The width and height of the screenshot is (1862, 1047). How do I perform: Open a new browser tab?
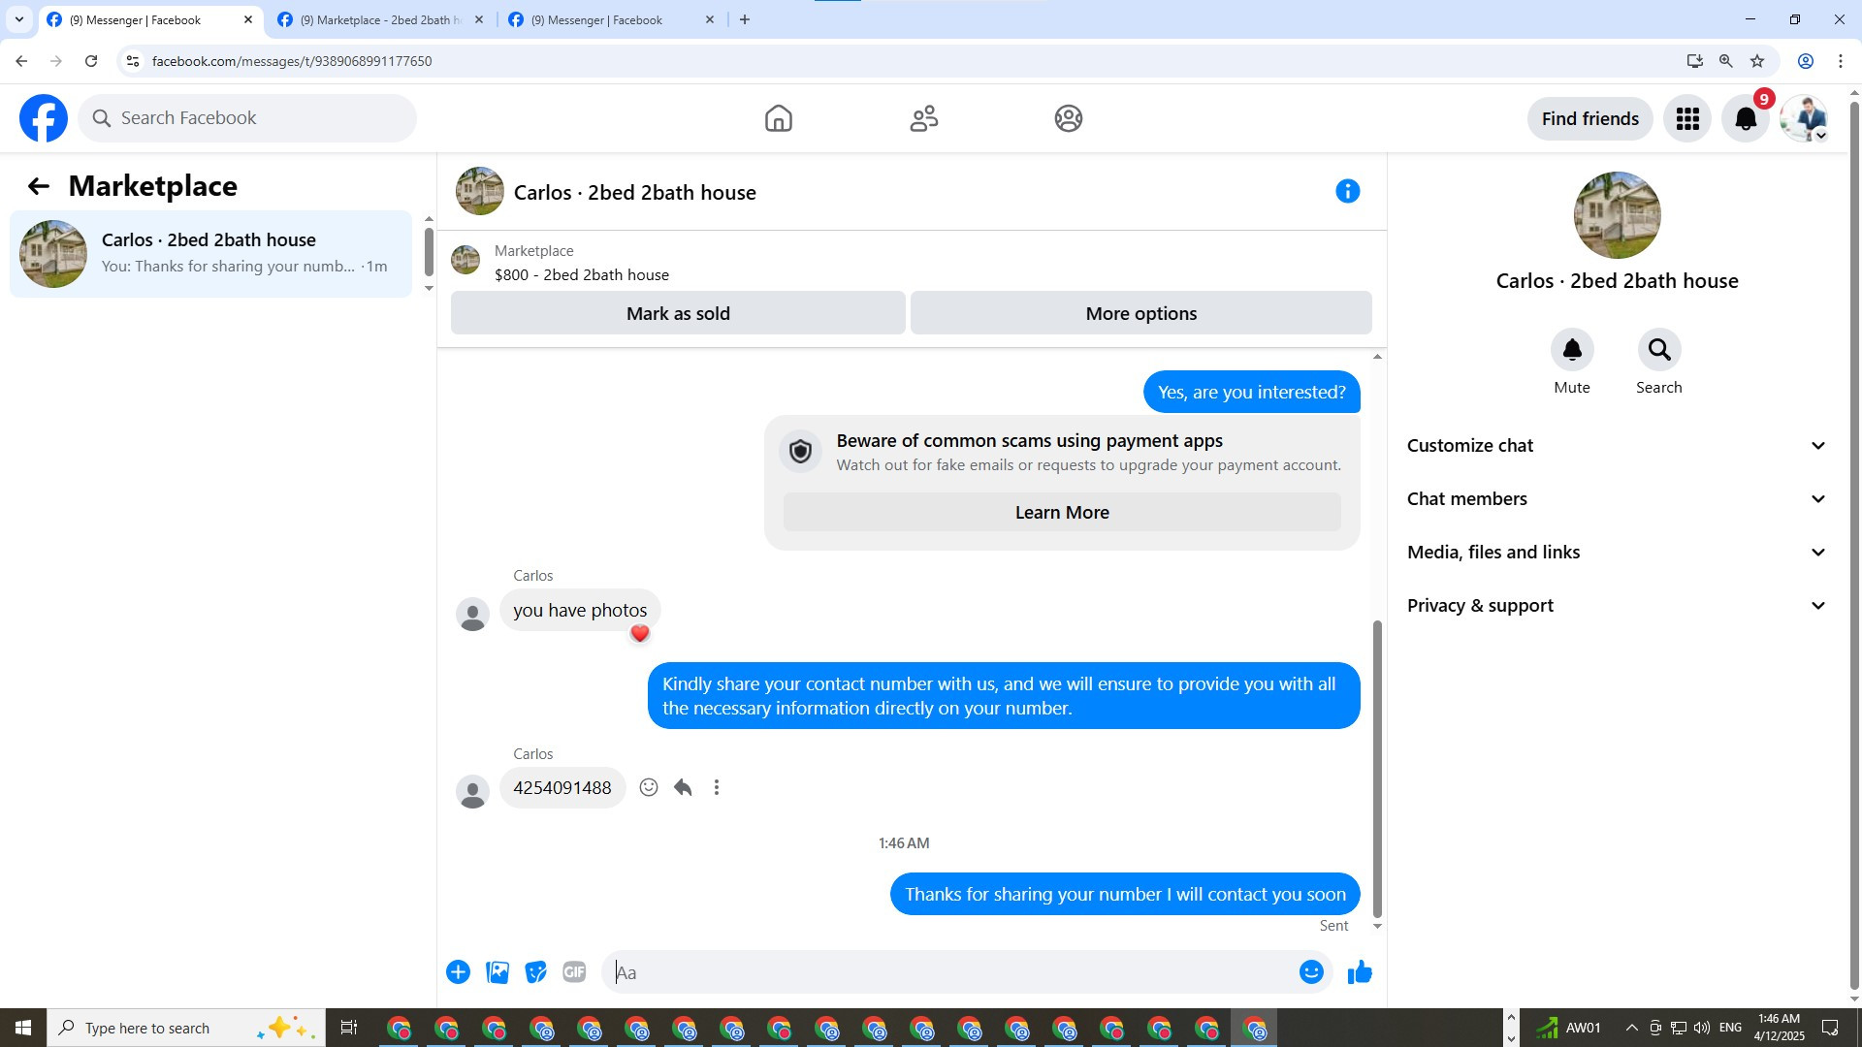pos(745,19)
